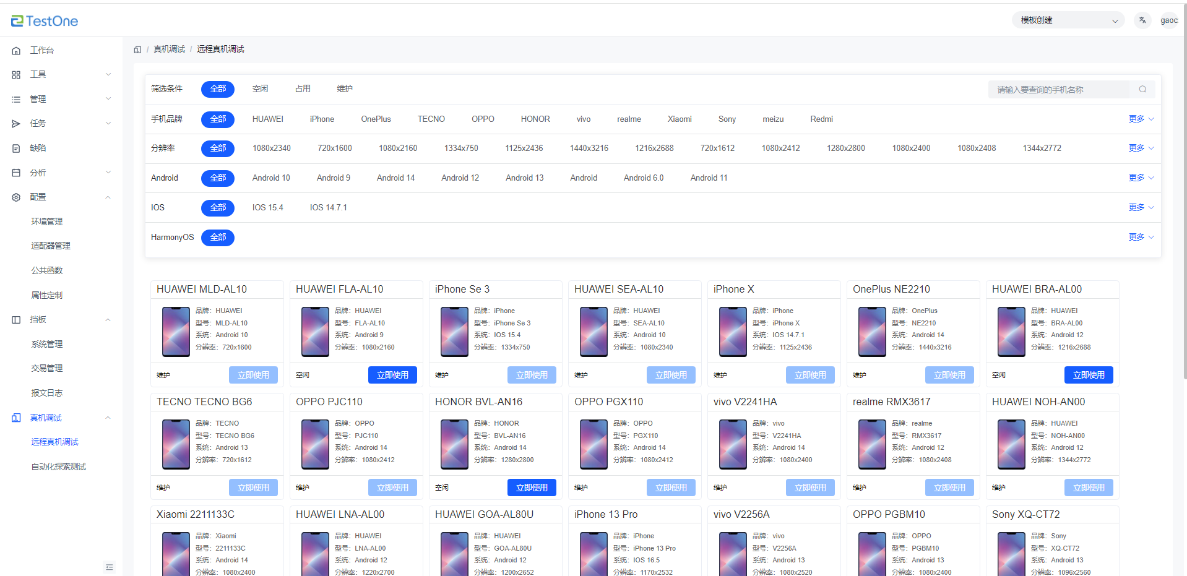Collapse the 配置 sidebar menu
This screenshot has height=576, width=1187.
(108, 197)
